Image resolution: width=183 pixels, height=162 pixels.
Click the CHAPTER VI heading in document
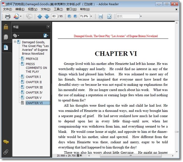coord(116,54)
